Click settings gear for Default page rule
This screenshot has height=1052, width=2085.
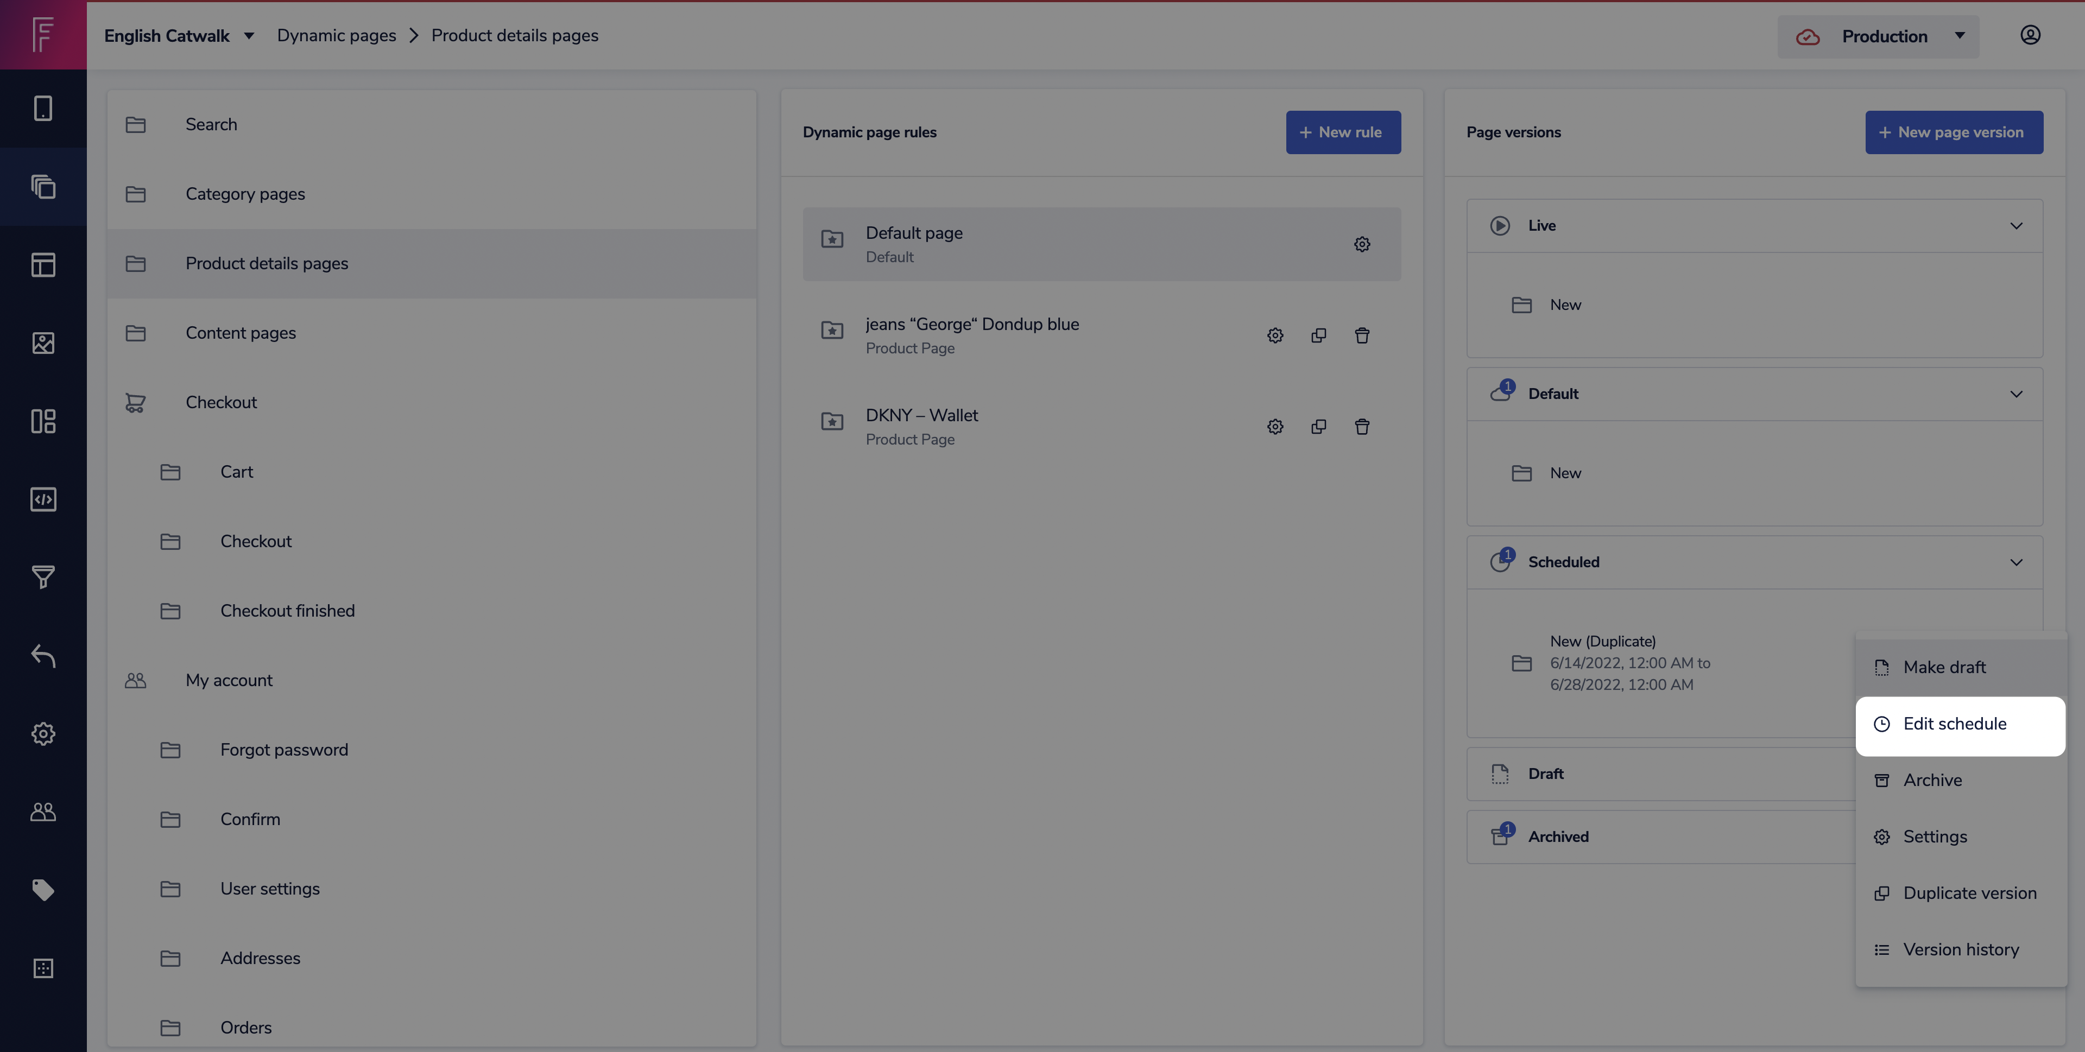point(1362,244)
